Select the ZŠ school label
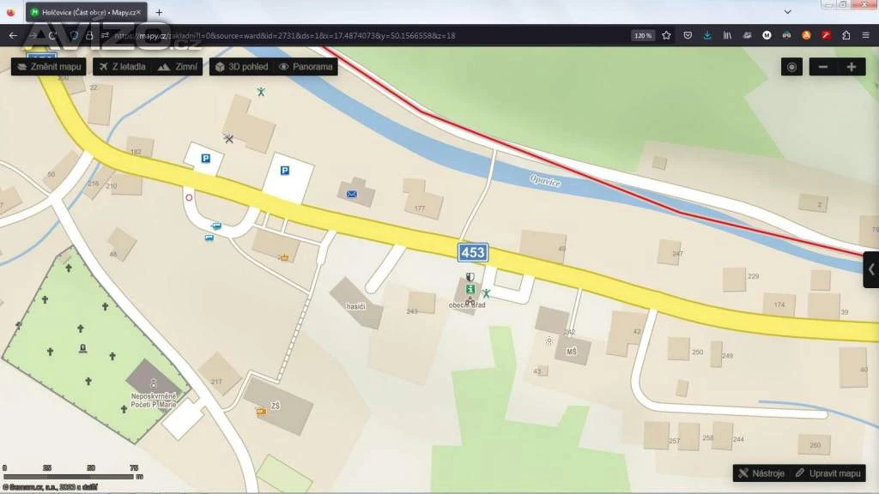This screenshot has width=879, height=494. [x=276, y=406]
